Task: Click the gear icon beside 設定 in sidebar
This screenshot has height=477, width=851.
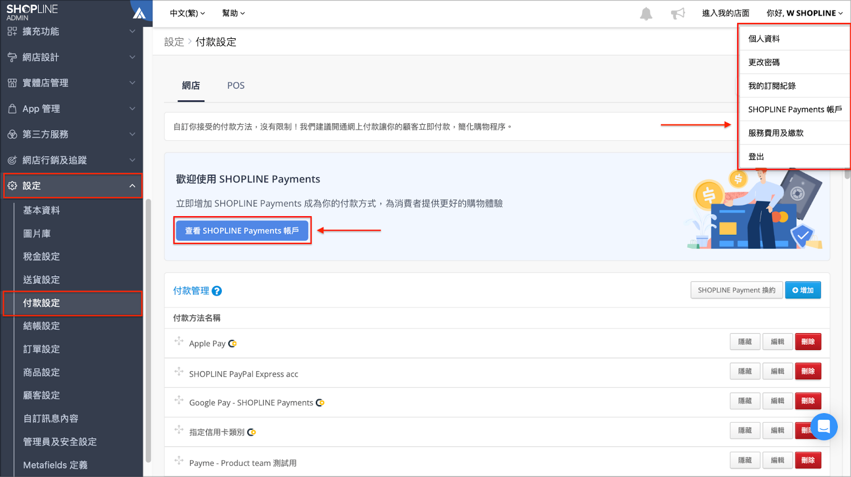Action: (x=12, y=186)
